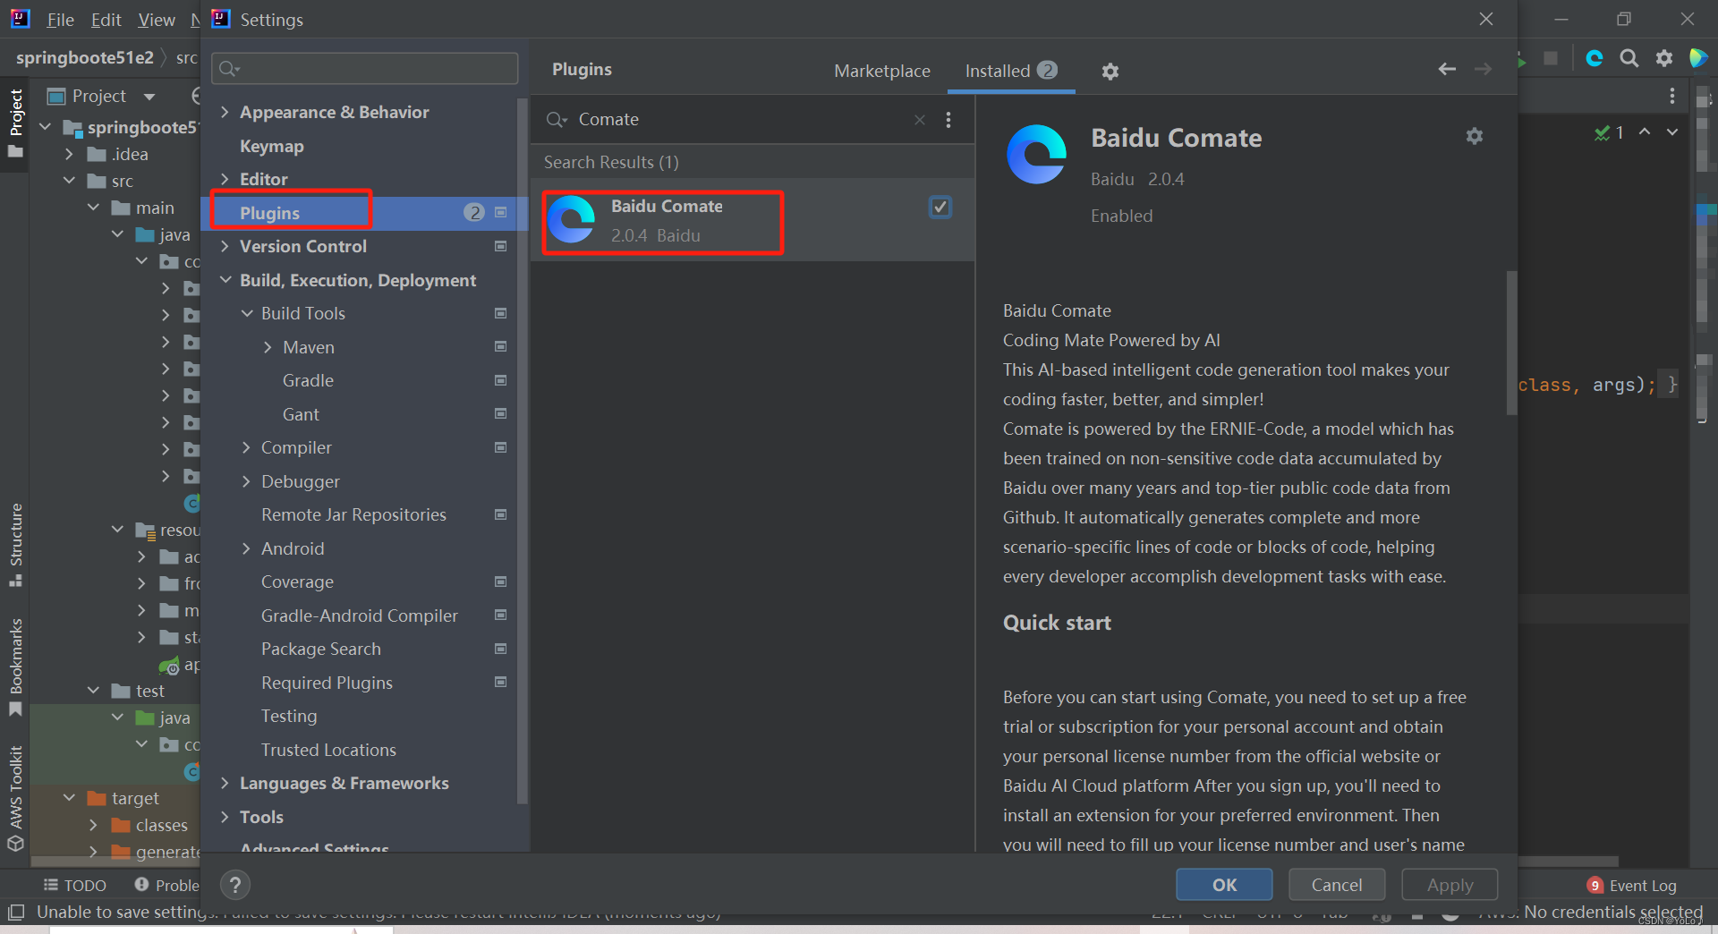Open the Project view dropdown
Screen dimensions: 1718x934
tap(149, 97)
